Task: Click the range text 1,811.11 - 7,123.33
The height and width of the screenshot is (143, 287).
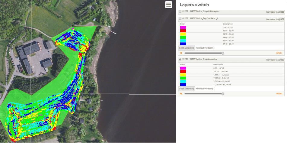Action: tap(221, 75)
